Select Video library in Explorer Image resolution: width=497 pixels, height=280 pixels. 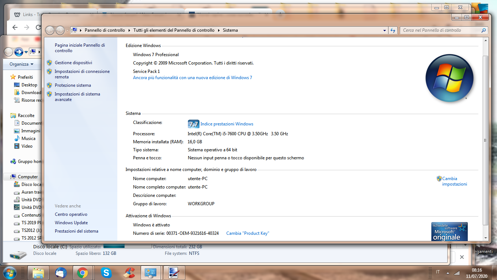[23, 146]
